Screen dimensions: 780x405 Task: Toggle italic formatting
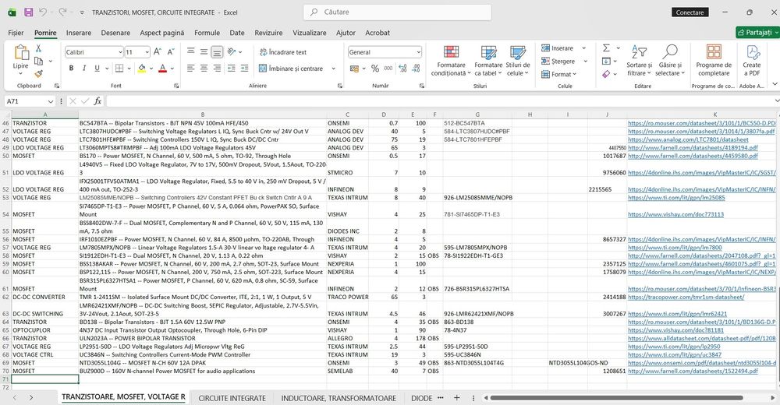point(84,68)
